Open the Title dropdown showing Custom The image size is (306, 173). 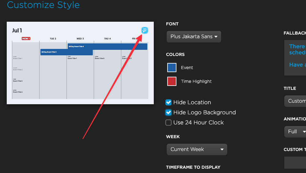295,101
